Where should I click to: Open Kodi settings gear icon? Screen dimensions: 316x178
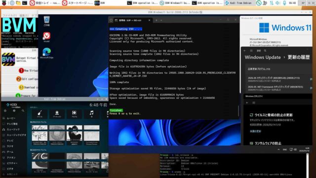pos(14,111)
